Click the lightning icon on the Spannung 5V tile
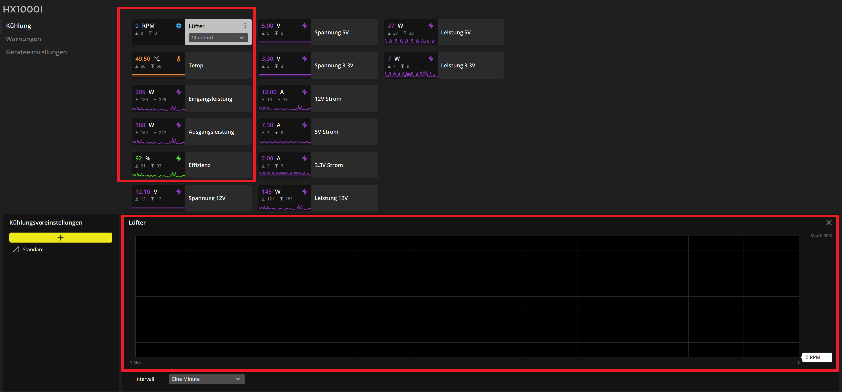Viewport: 842px width, 392px height. 305,26
